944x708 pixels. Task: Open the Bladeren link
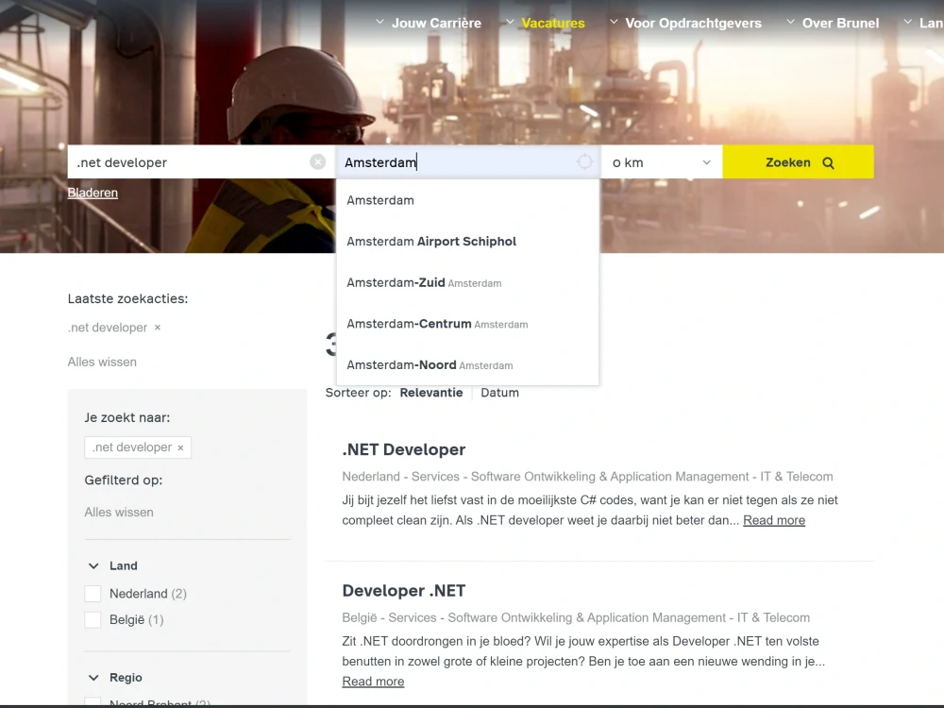point(92,192)
